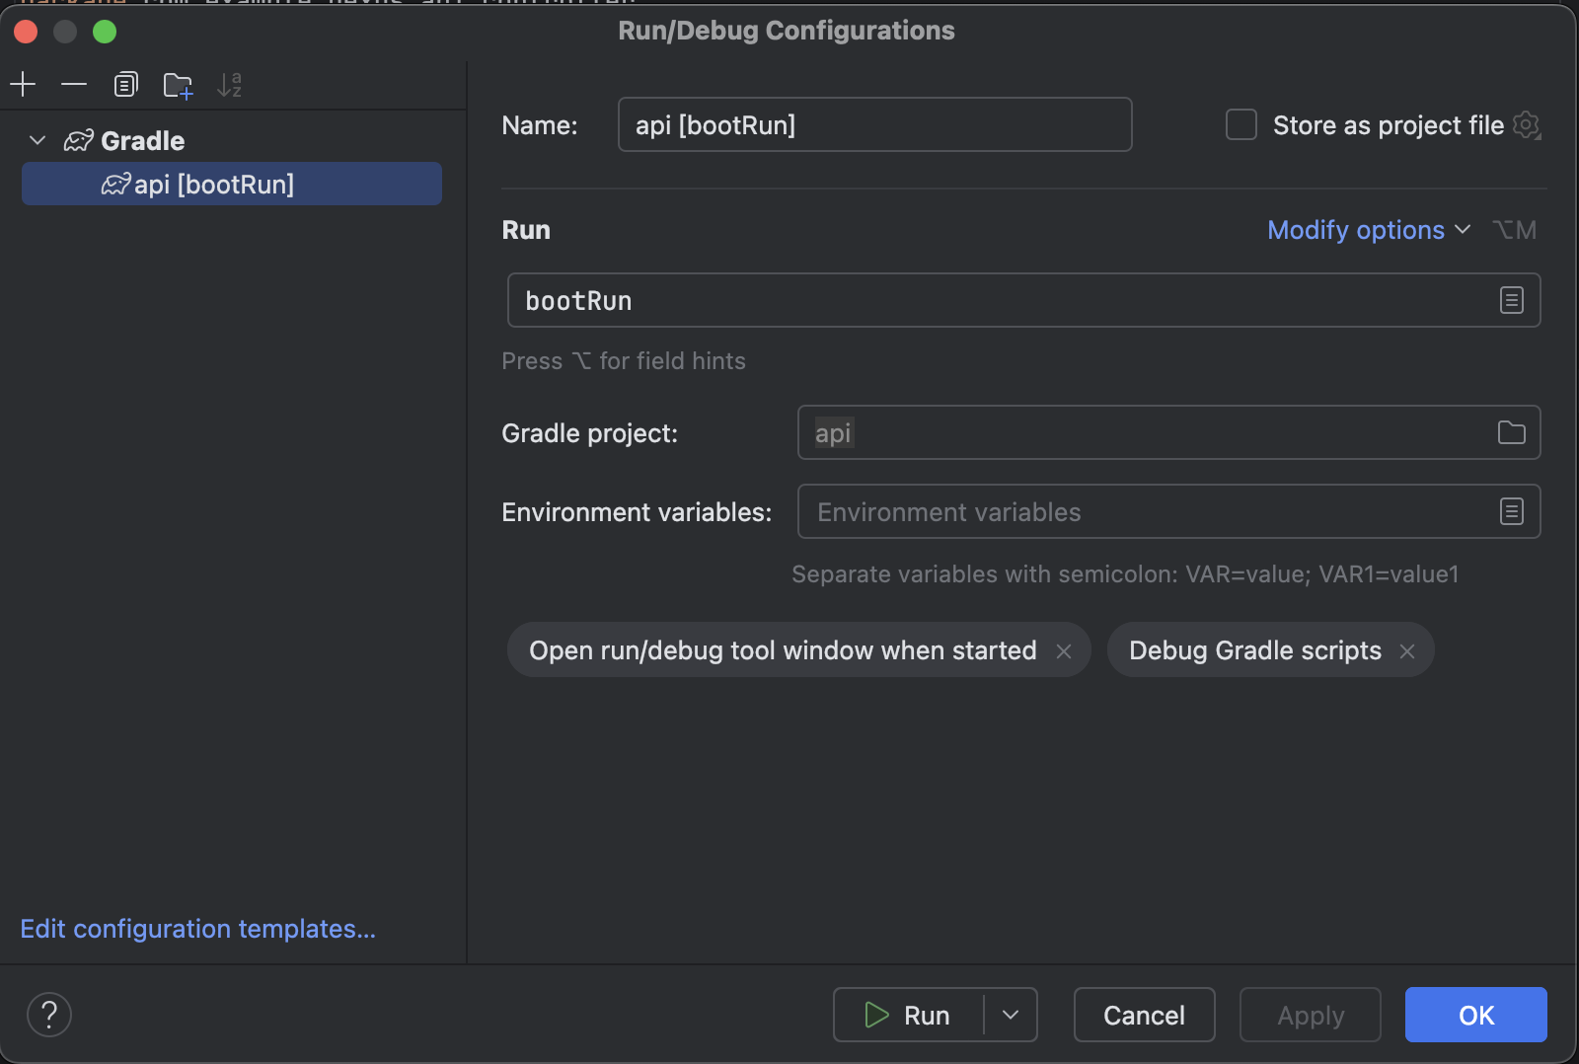Remove 'Open run/debug tool window when started' option
The image size is (1579, 1064).
(x=1064, y=651)
